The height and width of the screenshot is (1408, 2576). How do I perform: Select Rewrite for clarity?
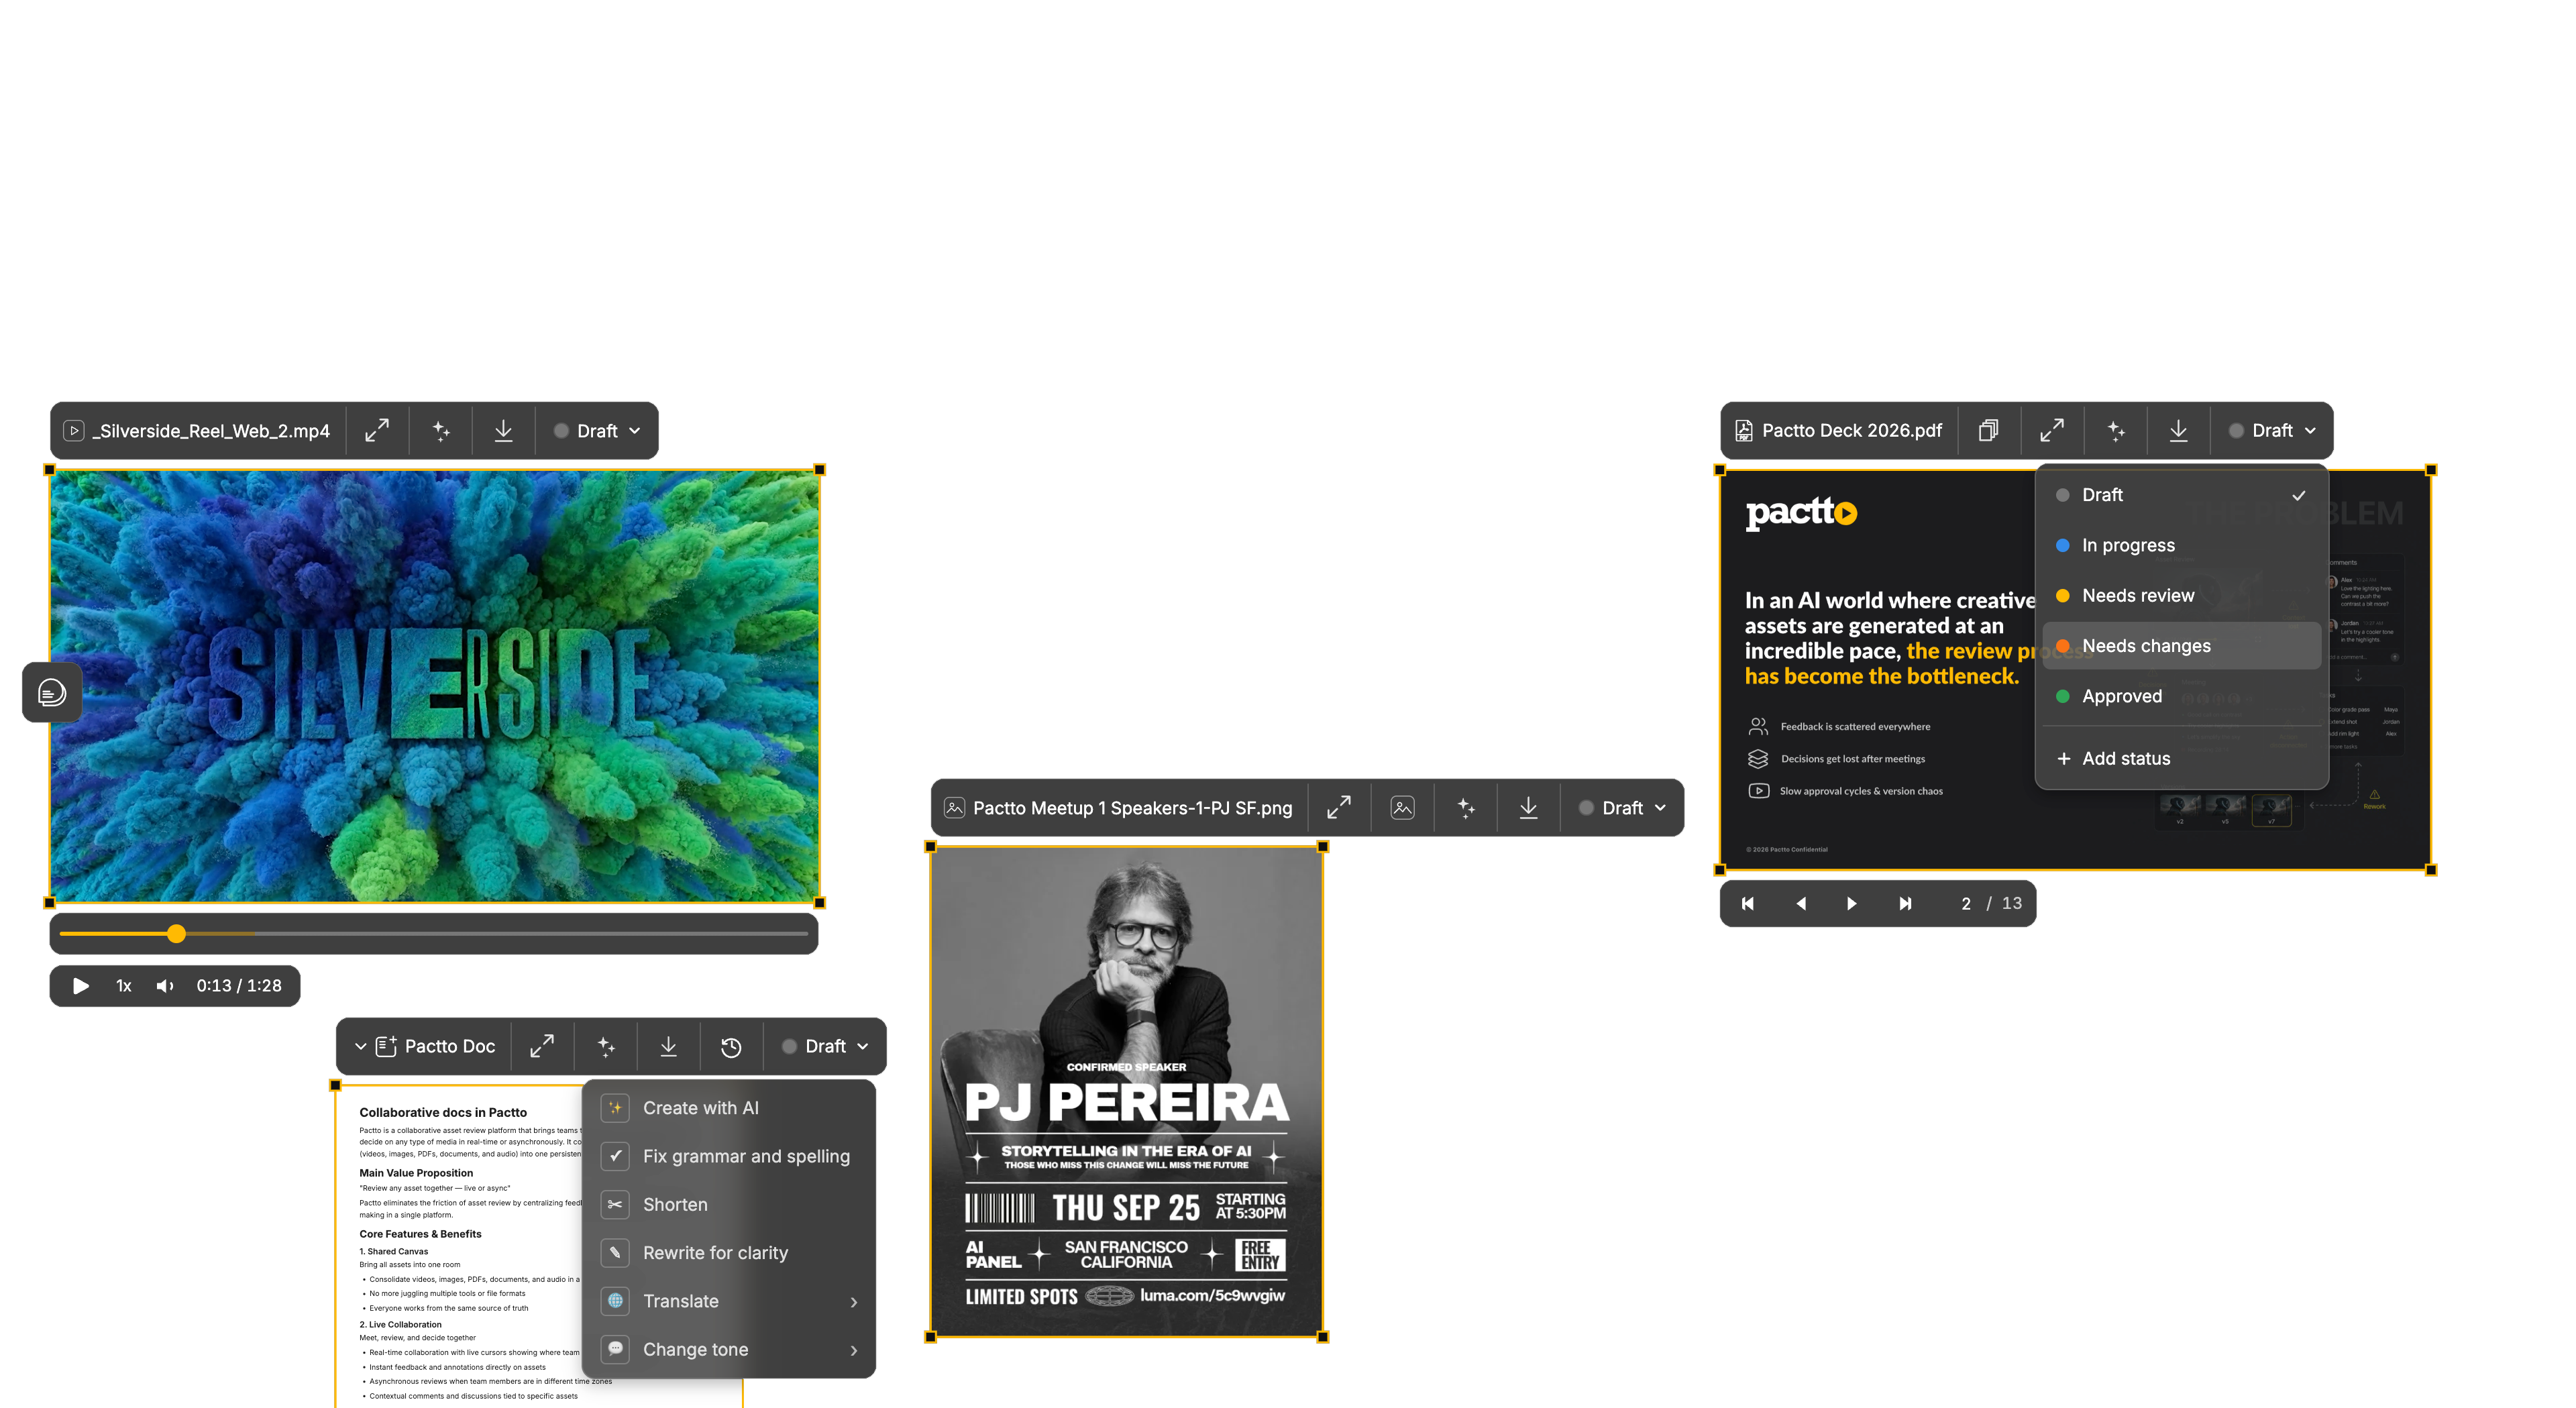tap(729, 1253)
